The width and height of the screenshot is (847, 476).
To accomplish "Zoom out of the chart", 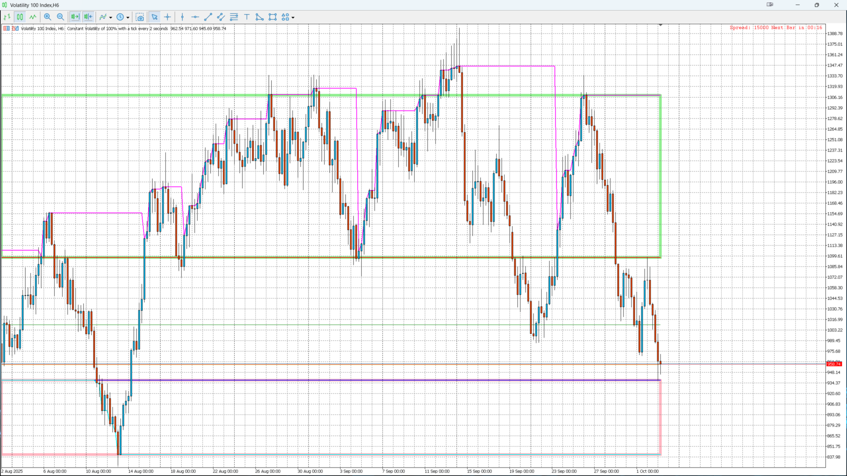I will click(60, 17).
